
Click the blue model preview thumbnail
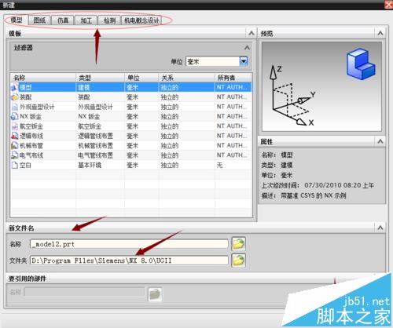(361, 64)
